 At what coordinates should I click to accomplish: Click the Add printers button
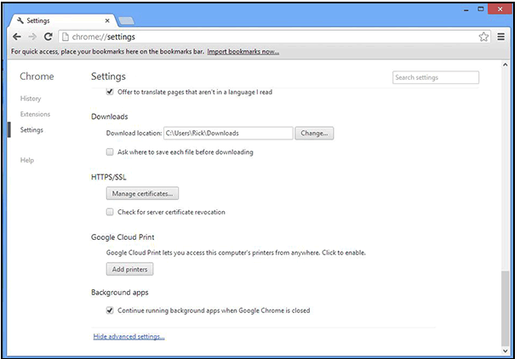coord(129,269)
